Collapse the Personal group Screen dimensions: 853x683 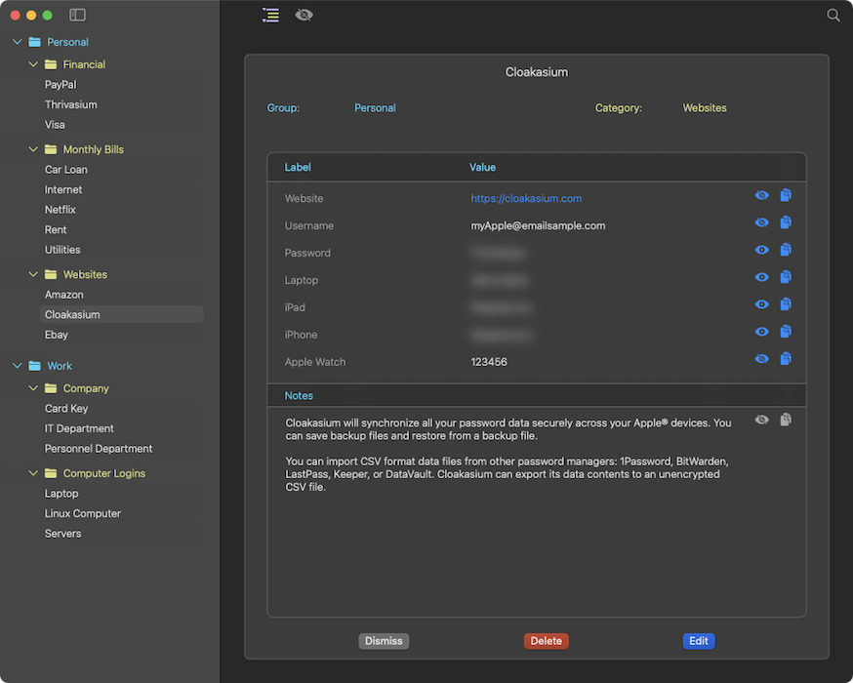(17, 42)
